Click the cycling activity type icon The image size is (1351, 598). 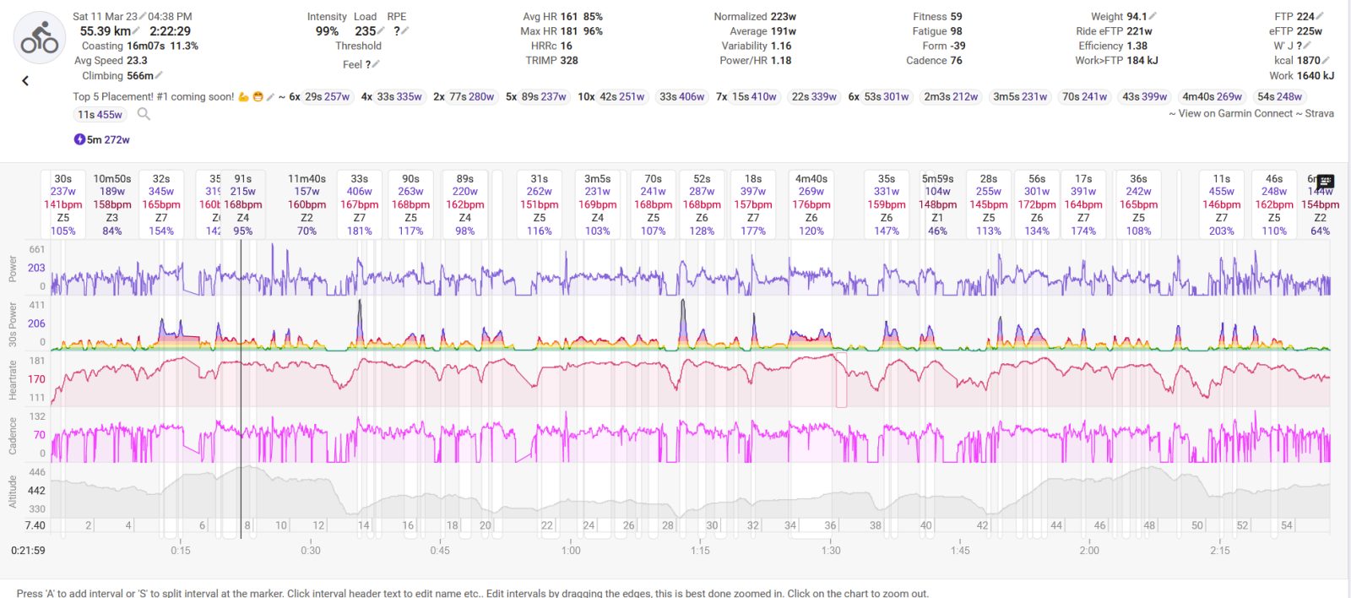[x=40, y=38]
